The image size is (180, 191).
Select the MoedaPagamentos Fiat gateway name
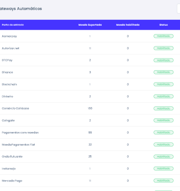18,145
